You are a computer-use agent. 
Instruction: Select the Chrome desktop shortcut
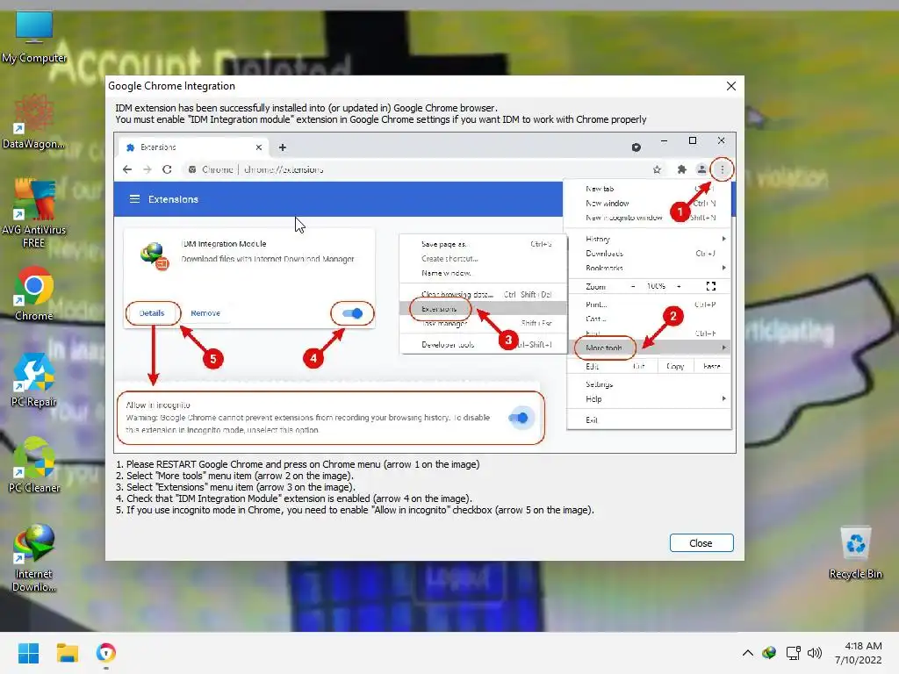coord(34,293)
